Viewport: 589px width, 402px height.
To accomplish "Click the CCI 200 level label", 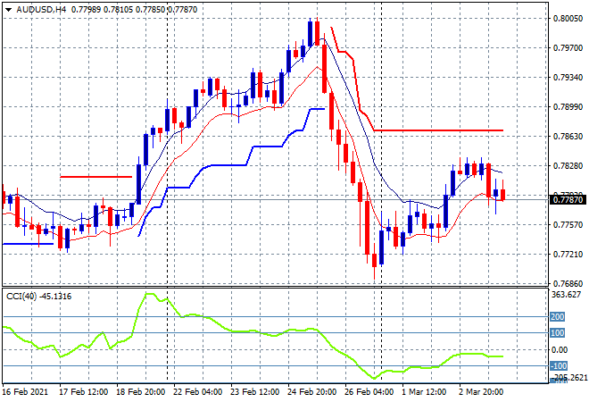I will (x=558, y=316).
